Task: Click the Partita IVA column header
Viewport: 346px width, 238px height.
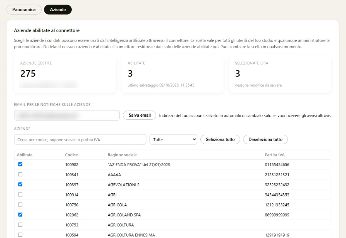Action: (x=274, y=155)
